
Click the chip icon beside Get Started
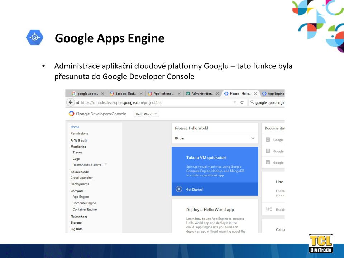pos(179,189)
